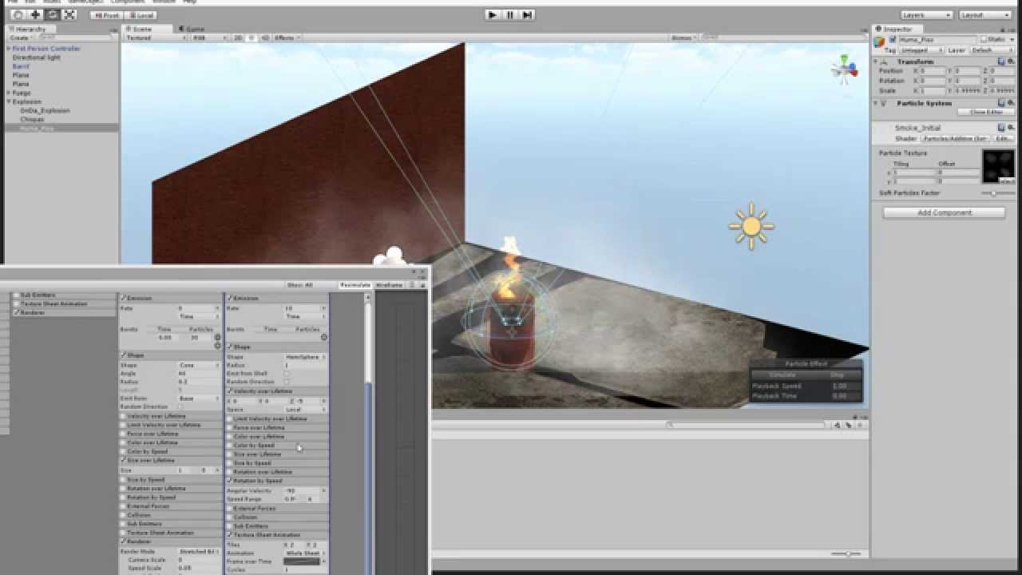
Task: Click the GameObject cube icon in Inspector
Action: [880, 41]
